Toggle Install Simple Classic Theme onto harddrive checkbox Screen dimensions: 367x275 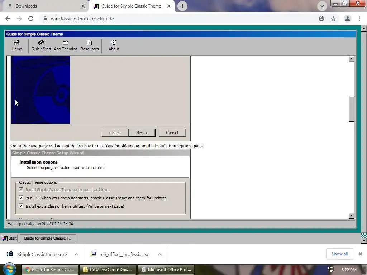click(21, 189)
